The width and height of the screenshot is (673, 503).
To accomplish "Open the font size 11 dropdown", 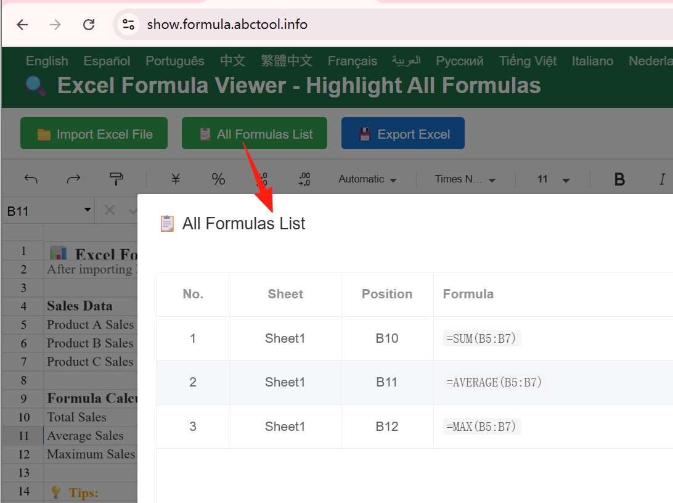I will 549,179.
